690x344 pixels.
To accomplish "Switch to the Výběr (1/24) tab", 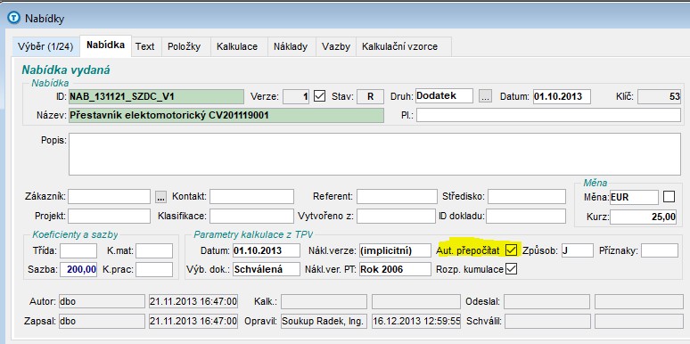I will point(45,46).
